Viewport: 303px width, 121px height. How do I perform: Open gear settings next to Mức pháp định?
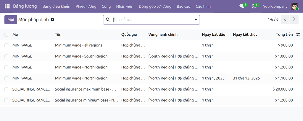[x=52, y=19]
